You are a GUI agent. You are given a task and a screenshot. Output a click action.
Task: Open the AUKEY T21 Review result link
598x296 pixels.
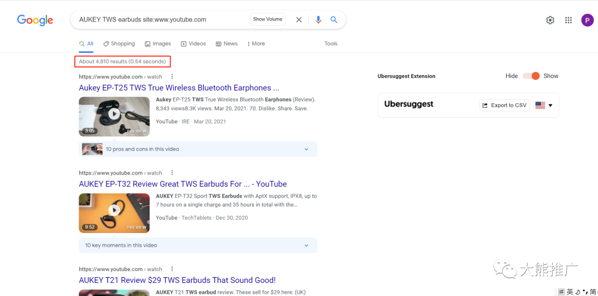[x=177, y=280]
